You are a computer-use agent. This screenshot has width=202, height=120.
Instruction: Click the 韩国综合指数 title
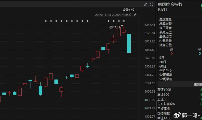pos(170,4)
